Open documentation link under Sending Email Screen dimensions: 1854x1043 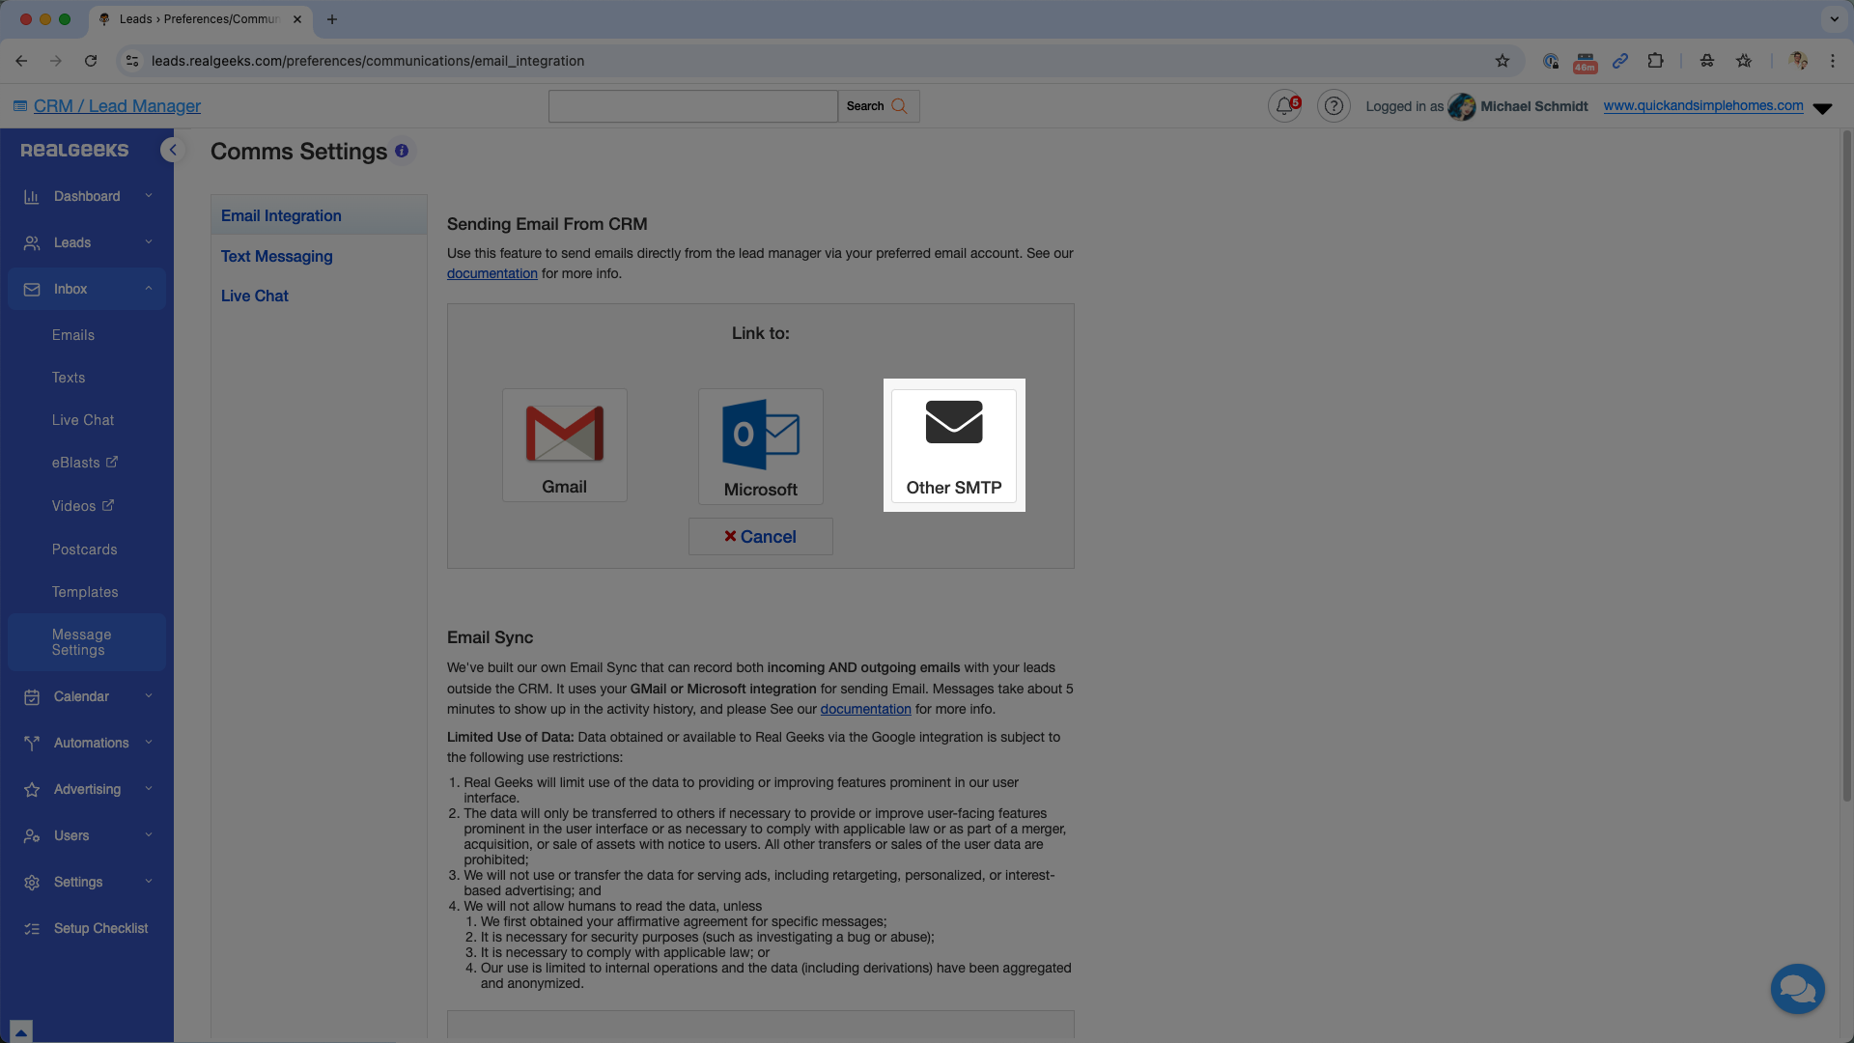[492, 273]
